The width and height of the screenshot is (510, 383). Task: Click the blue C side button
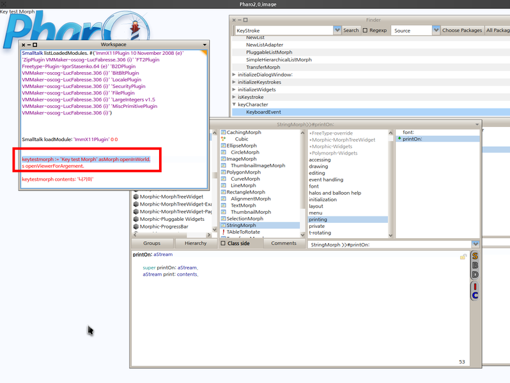475,295
